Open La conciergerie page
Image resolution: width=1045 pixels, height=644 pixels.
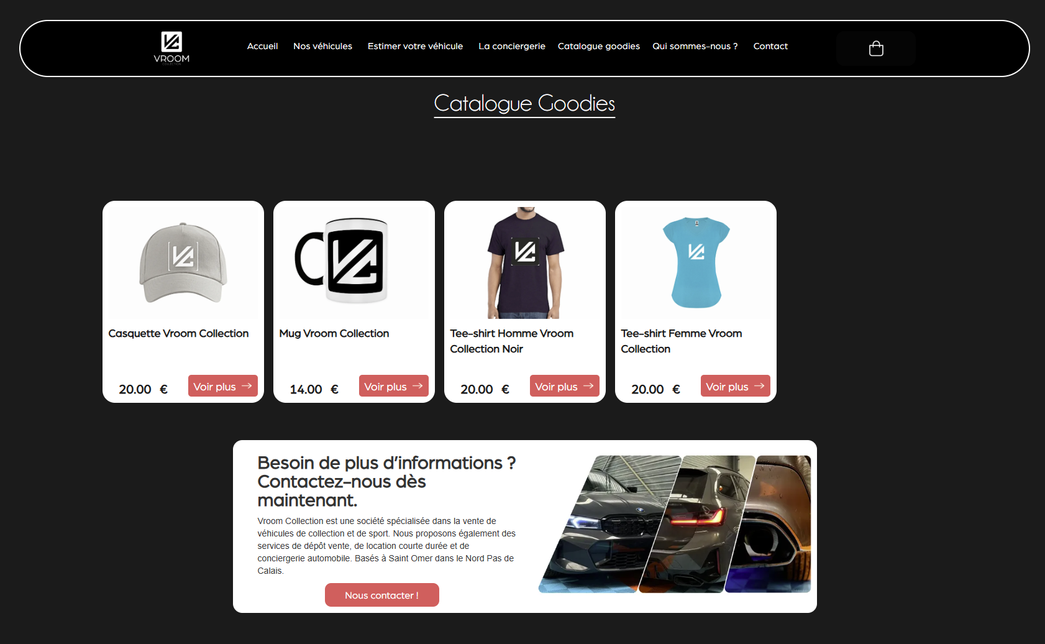click(x=512, y=46)
